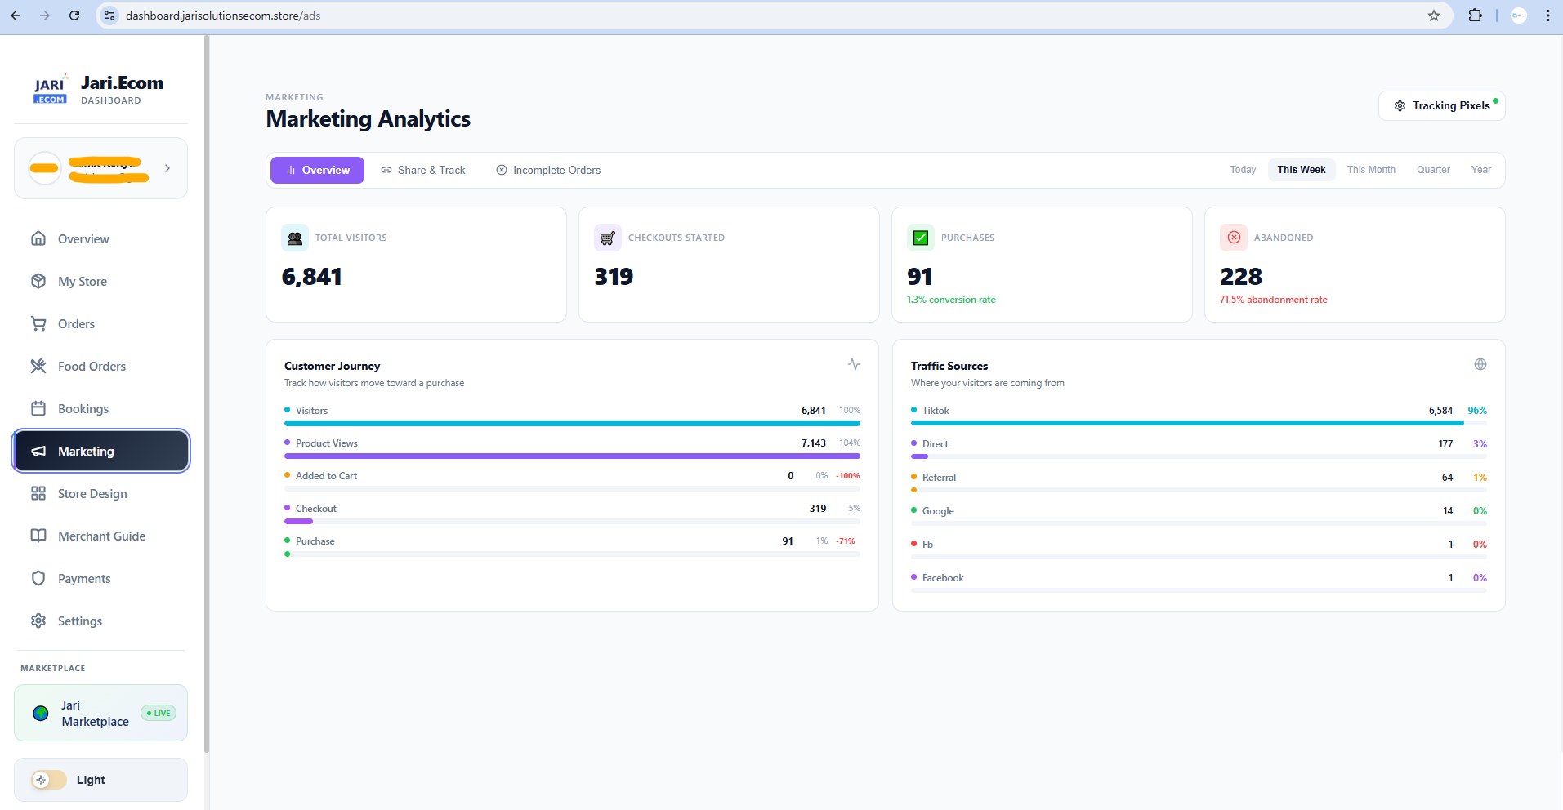This screenshot has width=1563, height=810.
Task: Click the activity icon on Customer Journey card
Action: pos(853,364)
